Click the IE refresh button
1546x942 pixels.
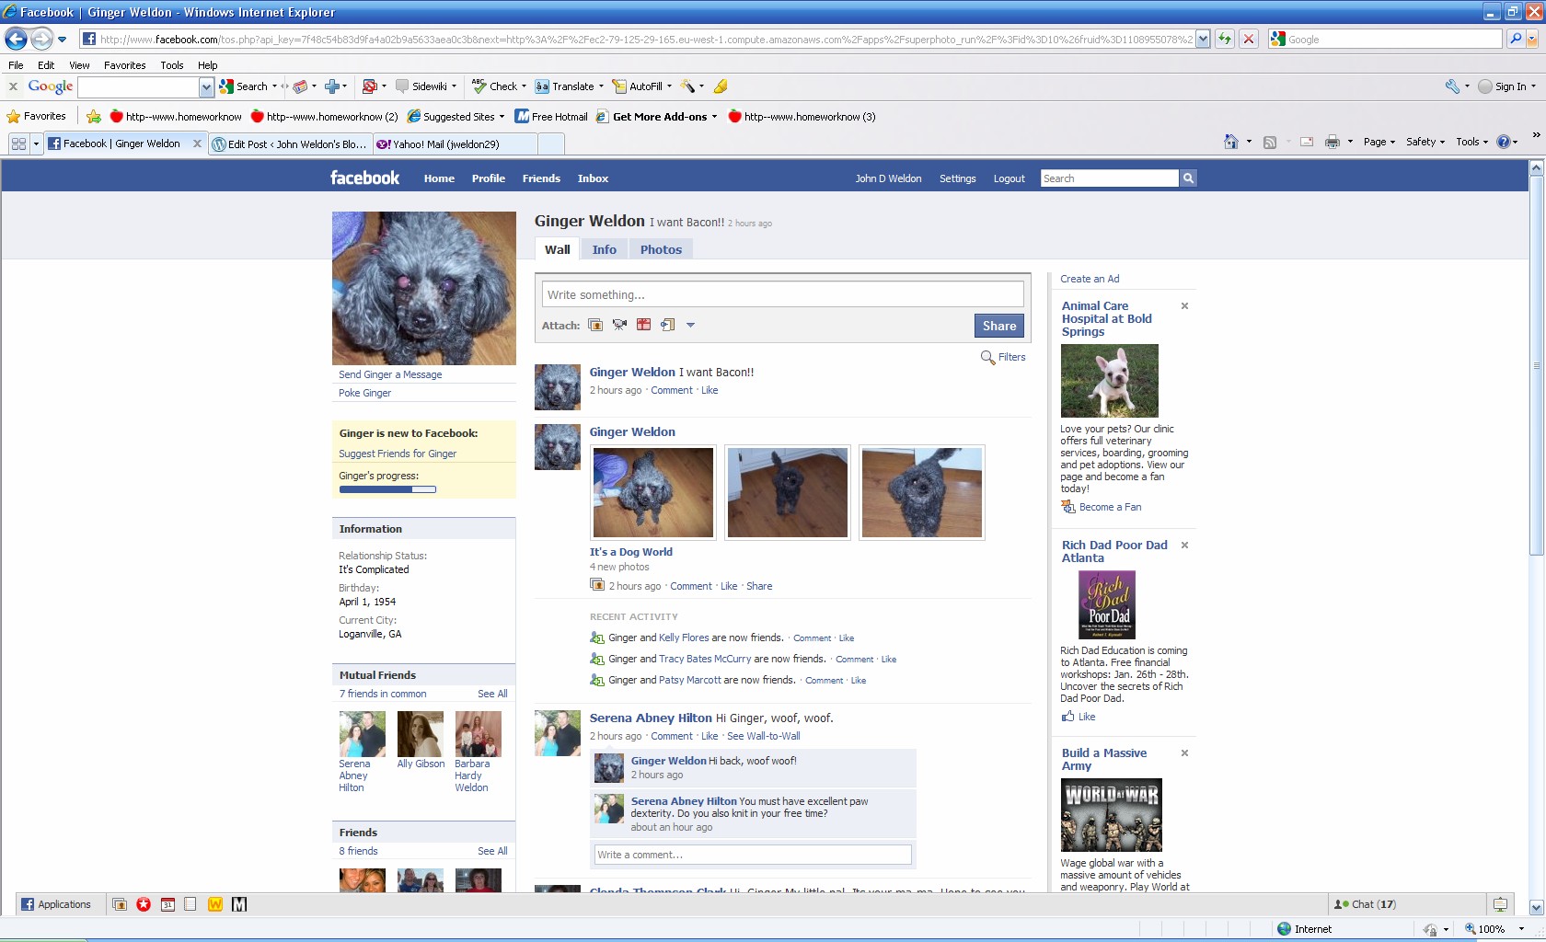[x=1225, y=39]
